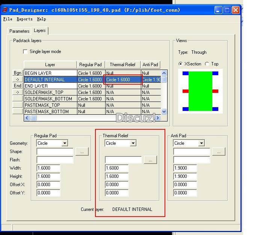Click Anti Pad shape browse button
This screenshot has height=235, width=272.
tap(219, 152)
